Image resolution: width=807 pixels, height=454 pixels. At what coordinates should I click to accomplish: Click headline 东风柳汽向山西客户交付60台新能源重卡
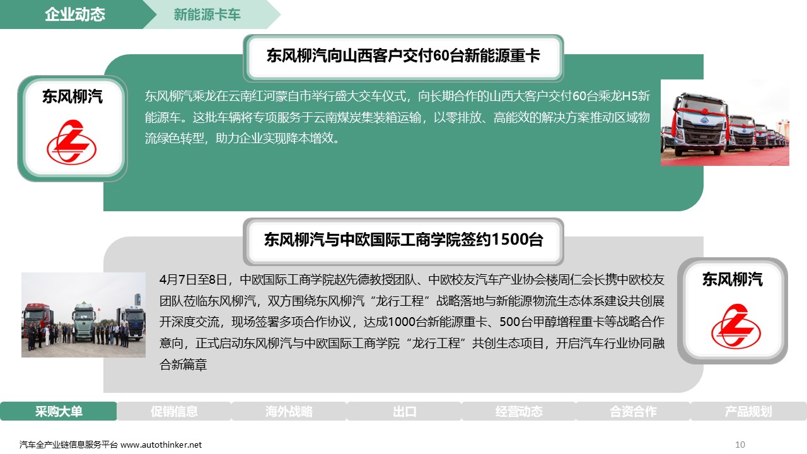[403, 55]
